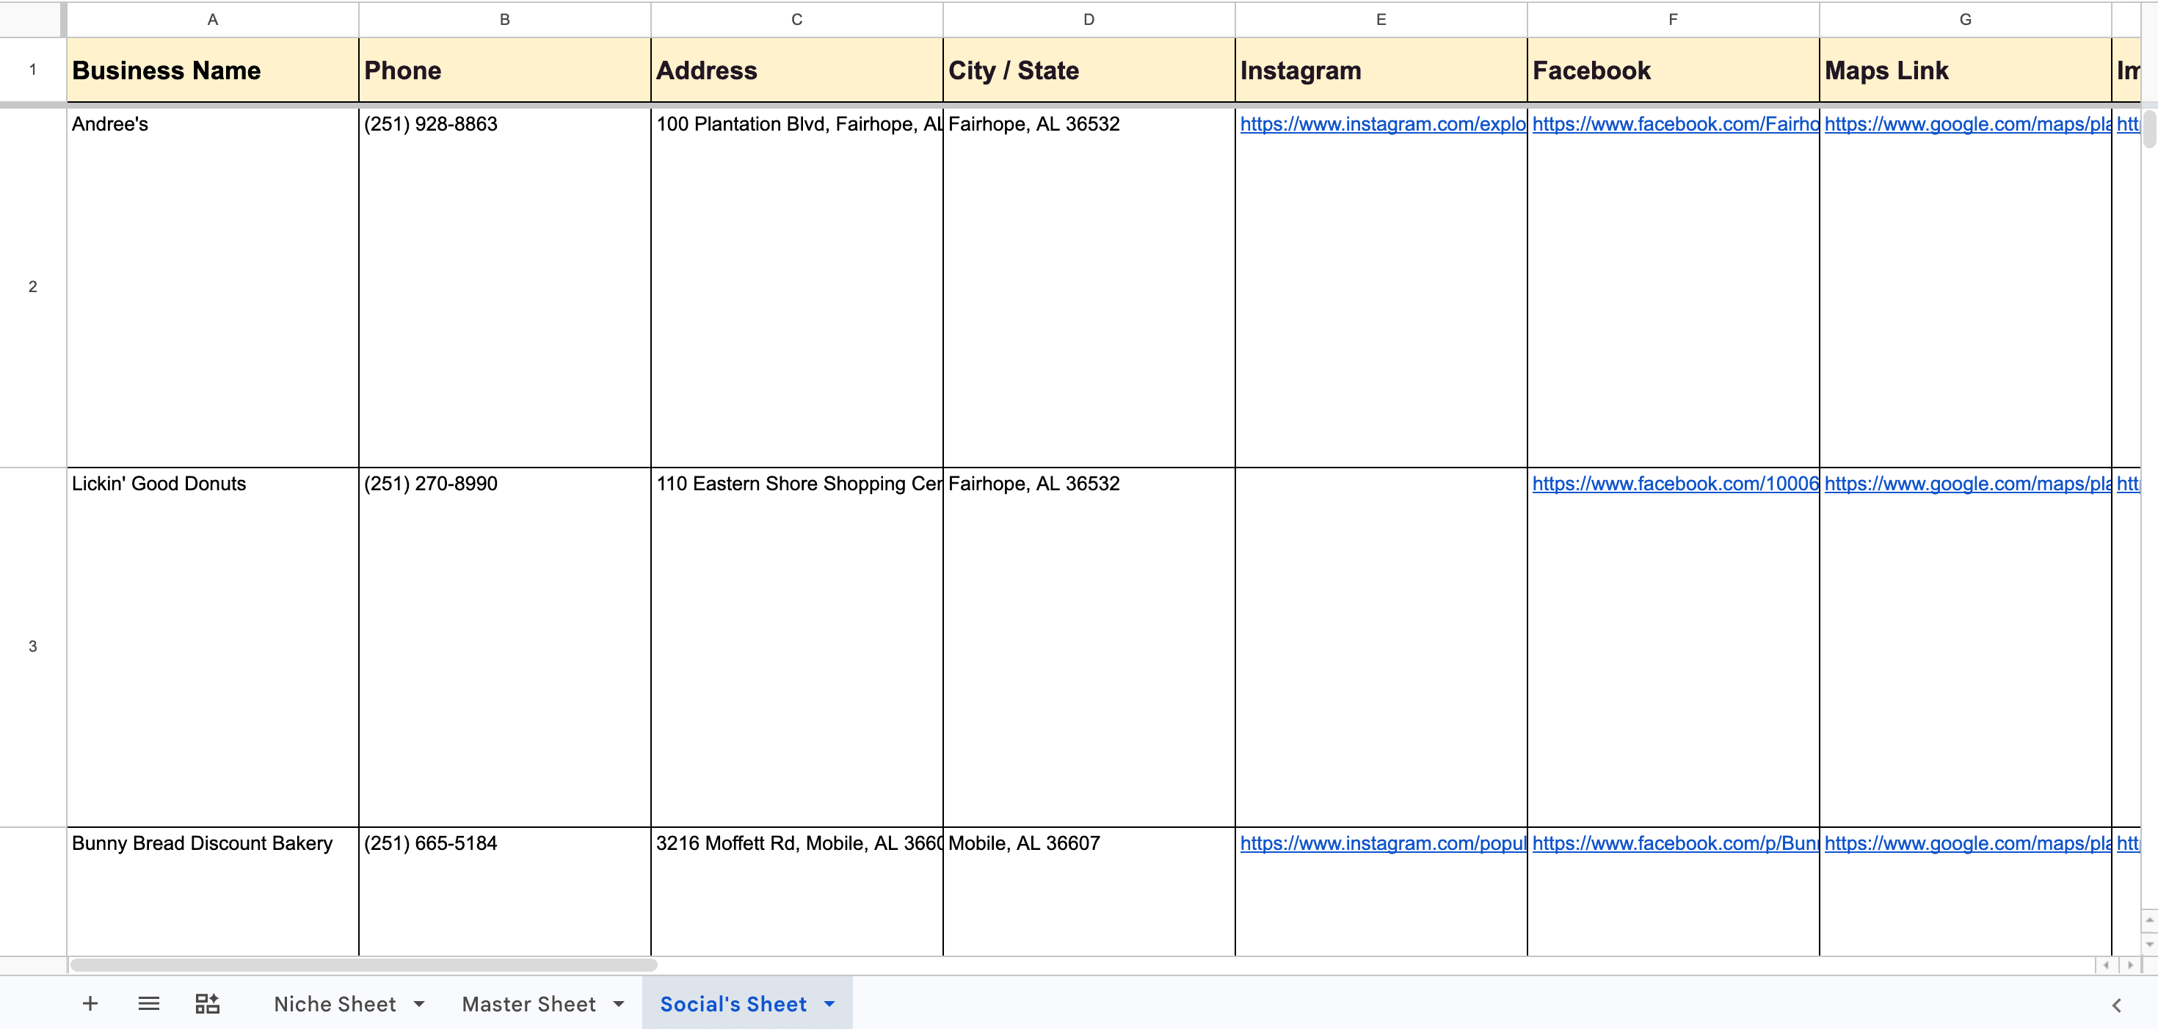This screenshot has width=2158, height=1029.
Task: Open Master Sheet tab dropdown arrow
Action: pos(618,1003)
